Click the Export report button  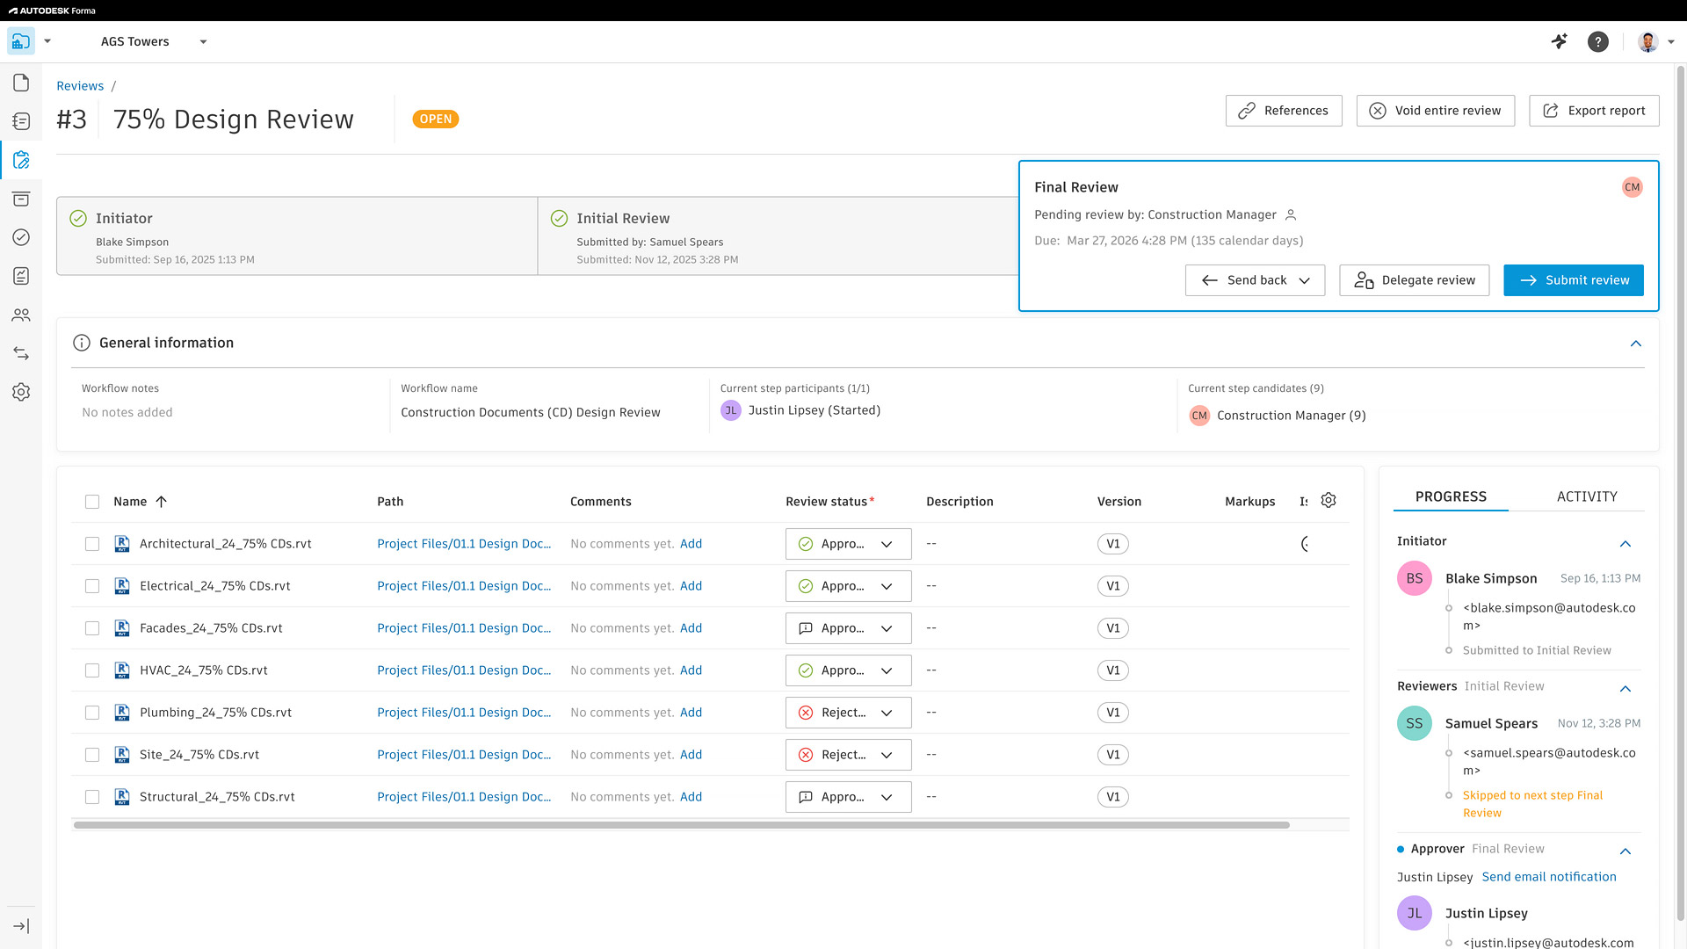pyautogui.click(x=1594, y=111)
